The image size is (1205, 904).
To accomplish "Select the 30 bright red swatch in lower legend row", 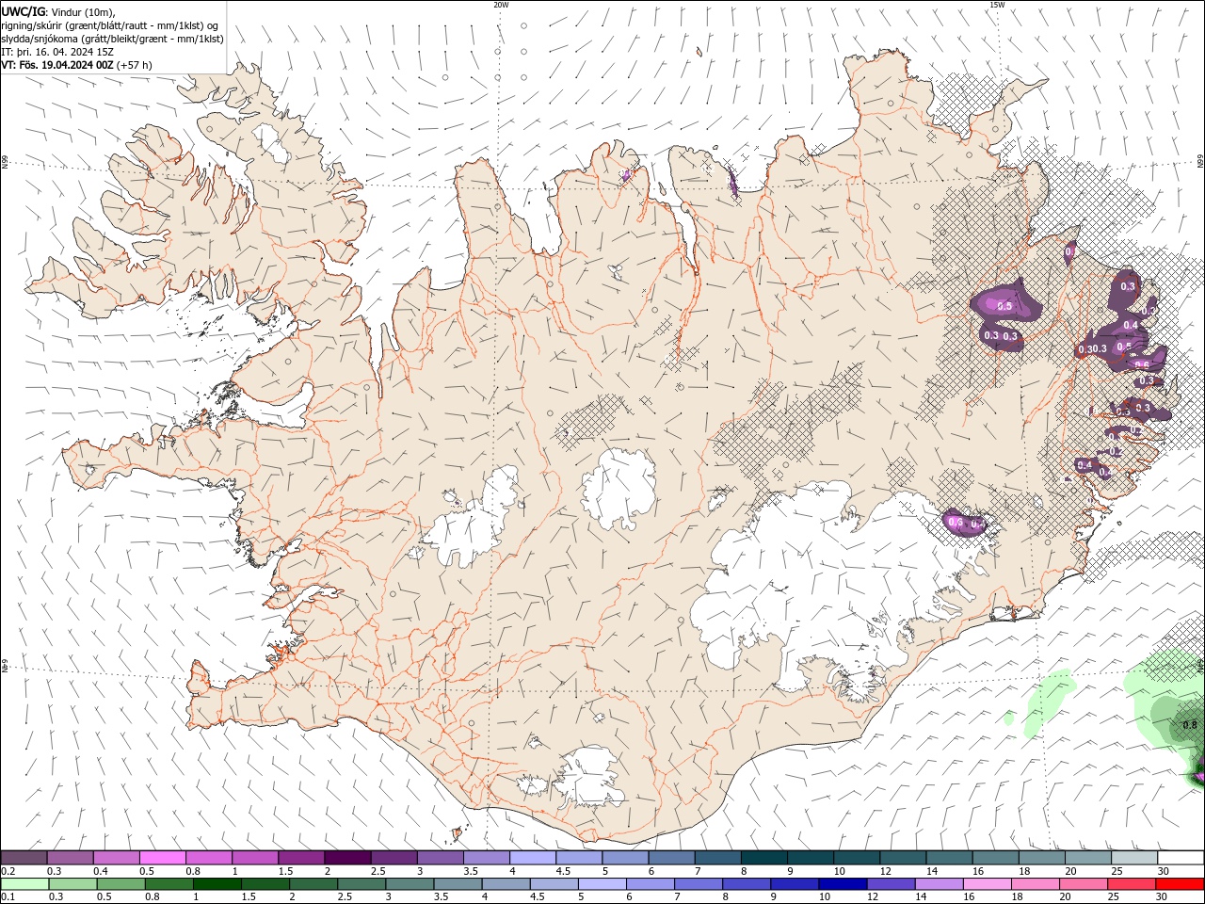I will click(x=1181, y=884).
